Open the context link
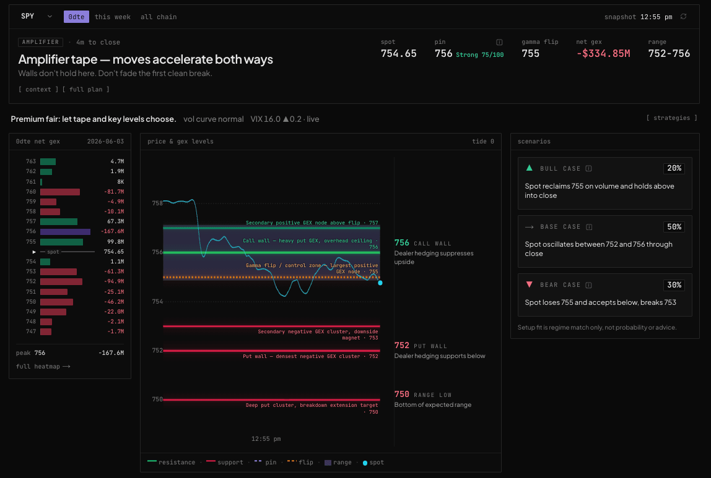 pyautogui.click(x=38, y=89)
